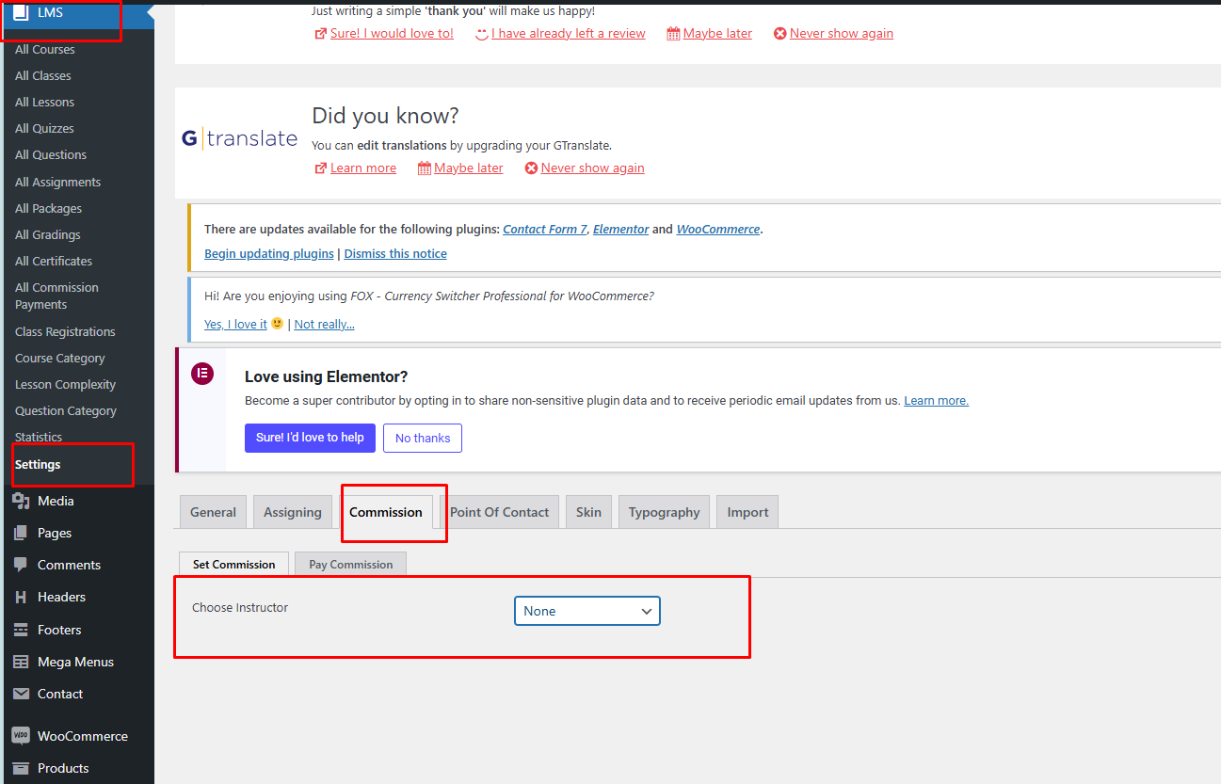This screenshot has height=784, width=1221.
Task: Open the Typography tab
Action: coord(664,512)
